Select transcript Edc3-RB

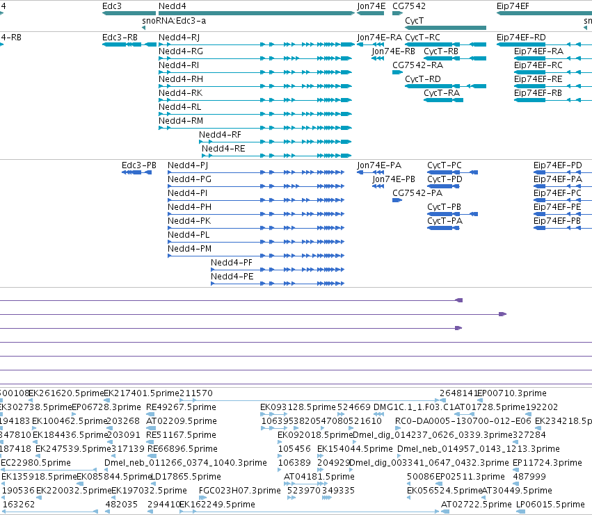click(120, 38)
